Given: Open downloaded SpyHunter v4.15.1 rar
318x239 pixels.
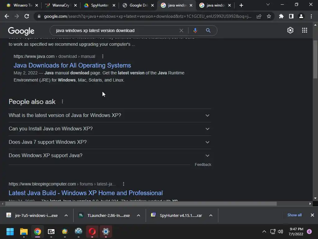Looking at the screenshot, I should [x=177, y=215].
